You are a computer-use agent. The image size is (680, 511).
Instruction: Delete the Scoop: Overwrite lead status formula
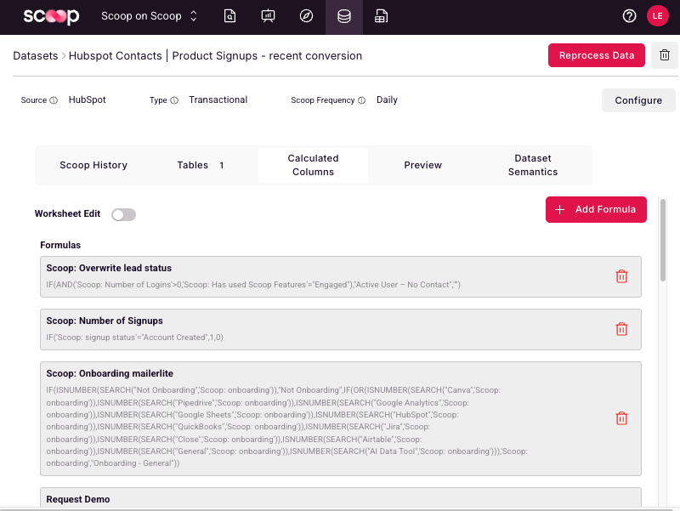621,276
